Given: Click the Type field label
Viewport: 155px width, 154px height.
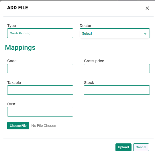Looking at the screenshot, I should [11, 26].
